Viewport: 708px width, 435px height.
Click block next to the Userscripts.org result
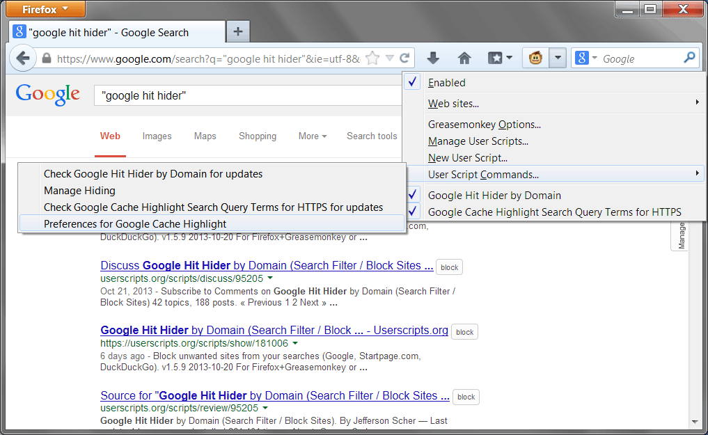464,331
